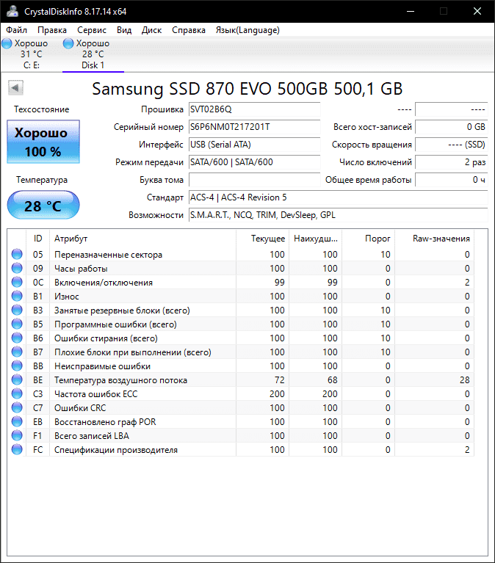Click the Хорошо 100 % health status button
The width and height of the screenshot is (495, 563).
tap(43, 142)
